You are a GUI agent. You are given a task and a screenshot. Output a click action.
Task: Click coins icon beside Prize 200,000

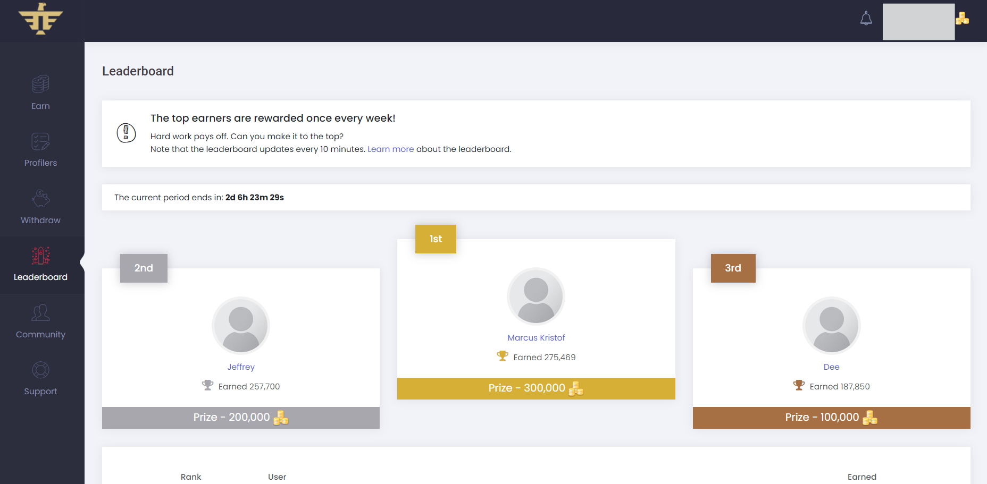tap(281, 418)
